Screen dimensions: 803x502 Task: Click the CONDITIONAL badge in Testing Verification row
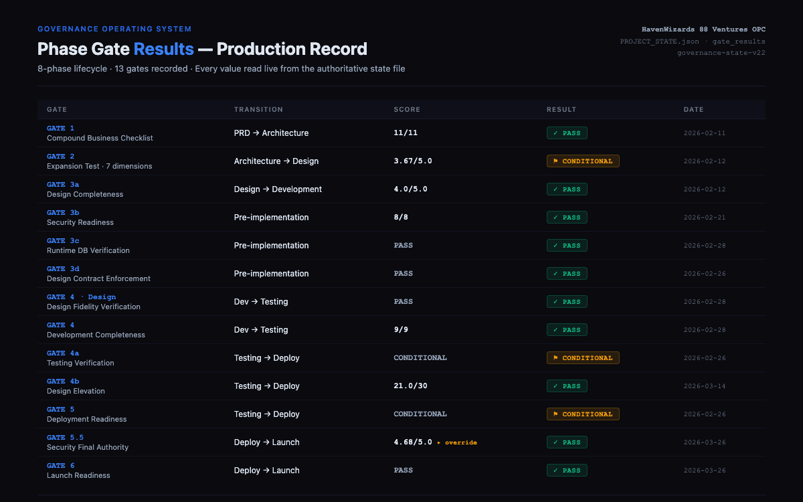coord(583,358)
